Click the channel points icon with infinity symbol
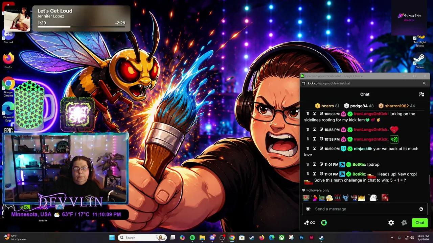The image size is (433, 243). (310, 223)
